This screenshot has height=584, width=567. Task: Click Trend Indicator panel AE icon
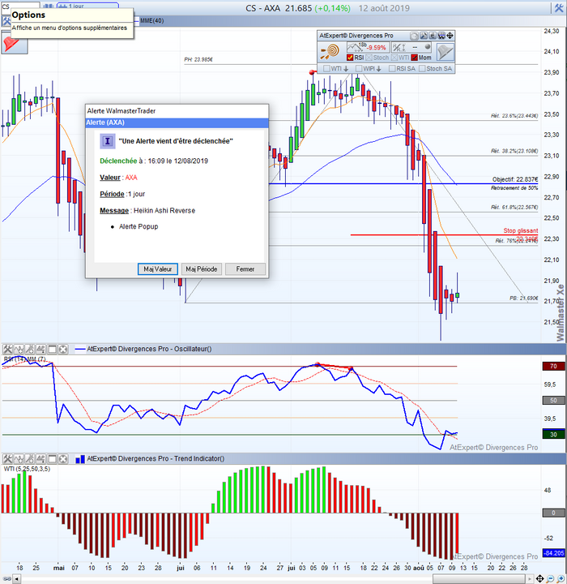(x=41, y=458)
